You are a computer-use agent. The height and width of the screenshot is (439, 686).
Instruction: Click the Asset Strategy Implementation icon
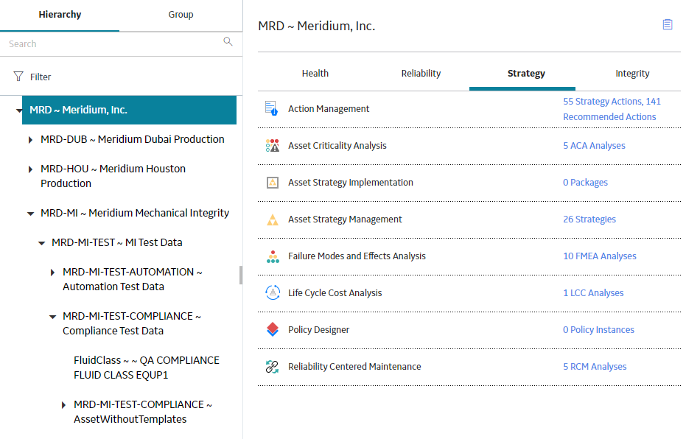click(272, 183)
